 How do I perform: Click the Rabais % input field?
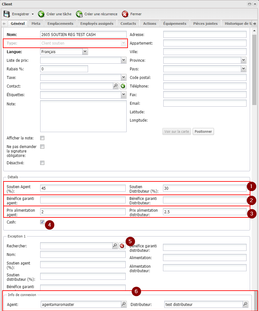(64, 69)
